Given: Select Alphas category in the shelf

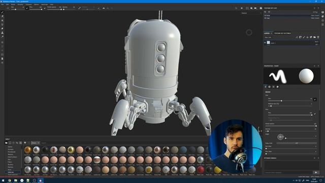Looking at the screenshot, I should coord(10,147).
